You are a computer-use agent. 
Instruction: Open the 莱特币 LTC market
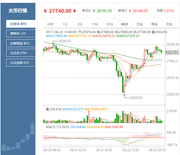[x=21, y=33]
